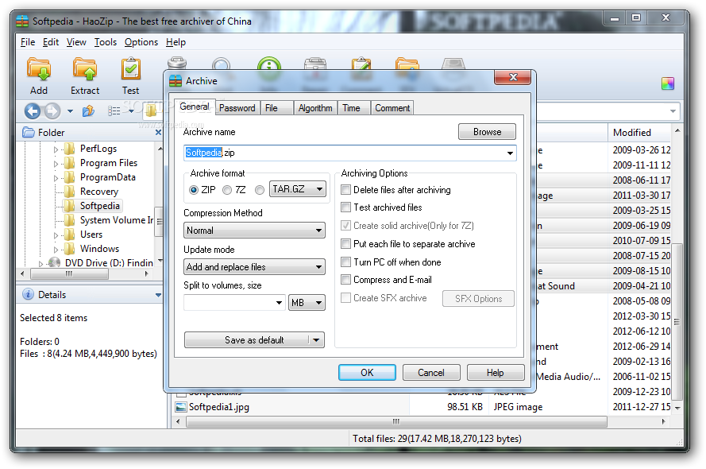Check Turn PC off when done

[x=345, y=262]
